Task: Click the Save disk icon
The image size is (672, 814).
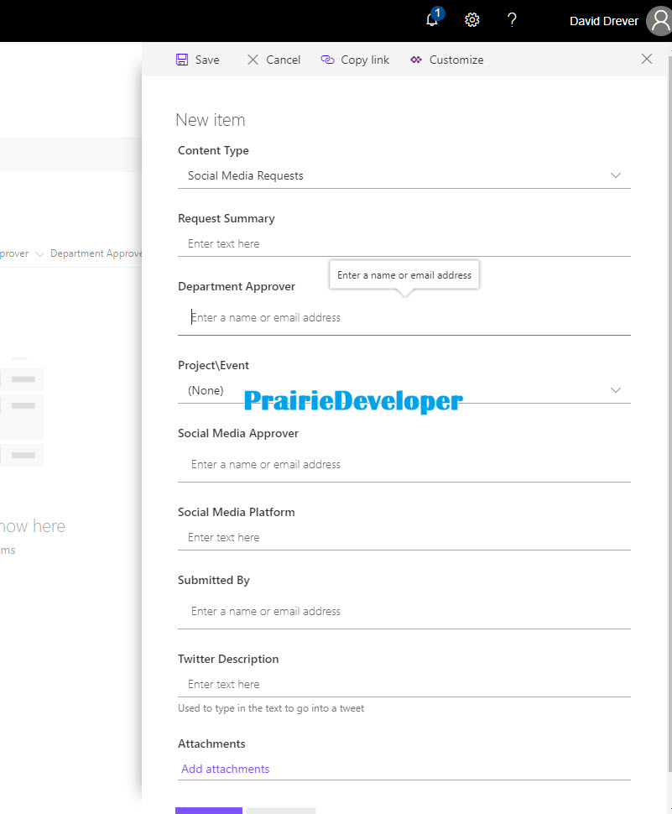Action: tap(182, 60)
